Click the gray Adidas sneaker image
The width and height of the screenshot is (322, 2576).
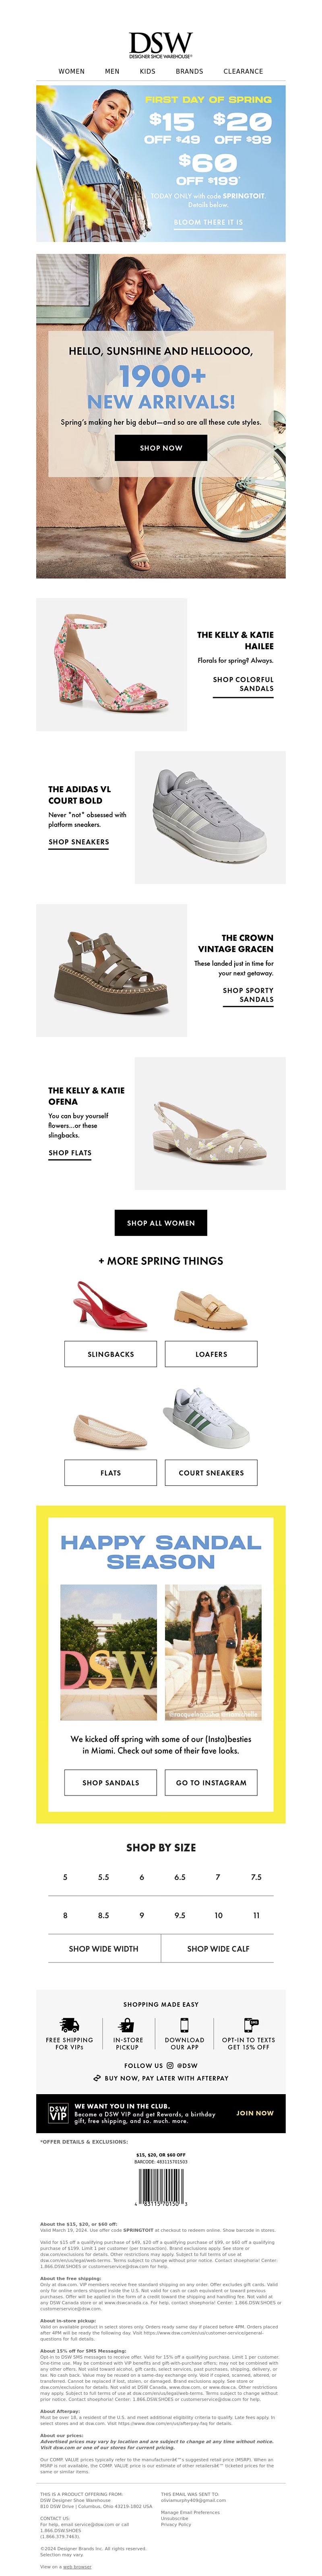(x=210, y=817)
